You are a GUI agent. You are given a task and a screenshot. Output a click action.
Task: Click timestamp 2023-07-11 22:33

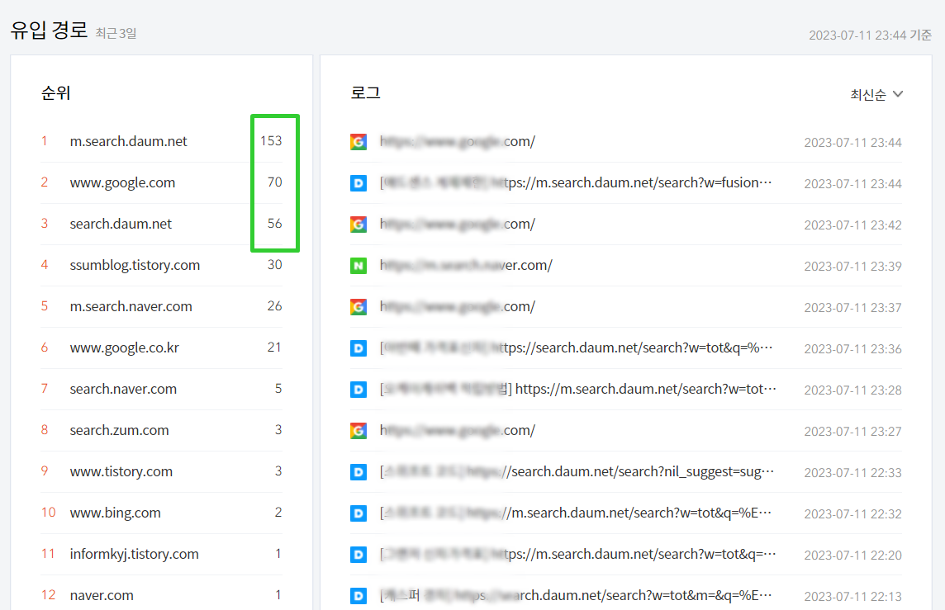pos(852,473)
